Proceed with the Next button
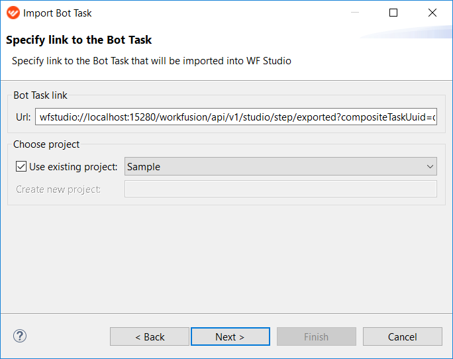The height and width of the screenshot is (359, 453). coord(230,336)
